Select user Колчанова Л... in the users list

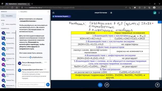coord(8,38)
